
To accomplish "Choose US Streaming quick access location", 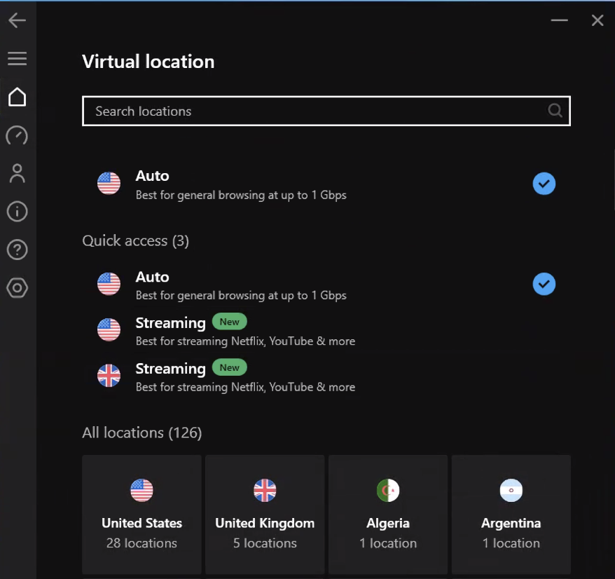I will [326, 331].
